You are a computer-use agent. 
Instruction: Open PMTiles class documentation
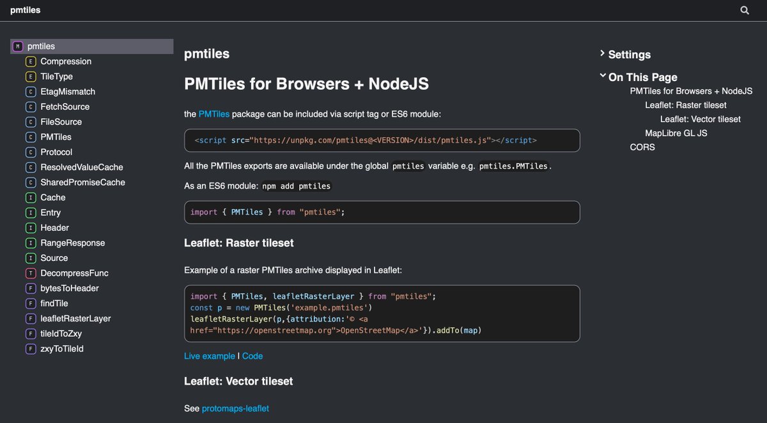pos(56,137)
